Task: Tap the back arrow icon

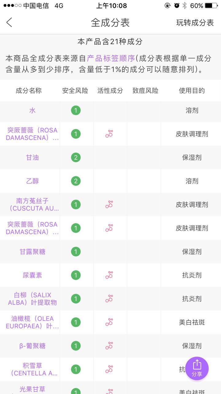Action: click(x=10, y=22)
